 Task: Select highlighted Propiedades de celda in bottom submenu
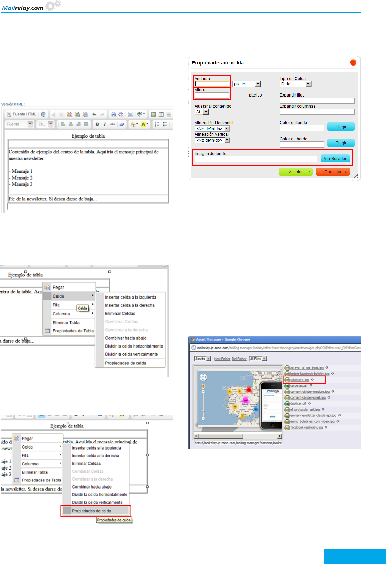tap(95, 511)
